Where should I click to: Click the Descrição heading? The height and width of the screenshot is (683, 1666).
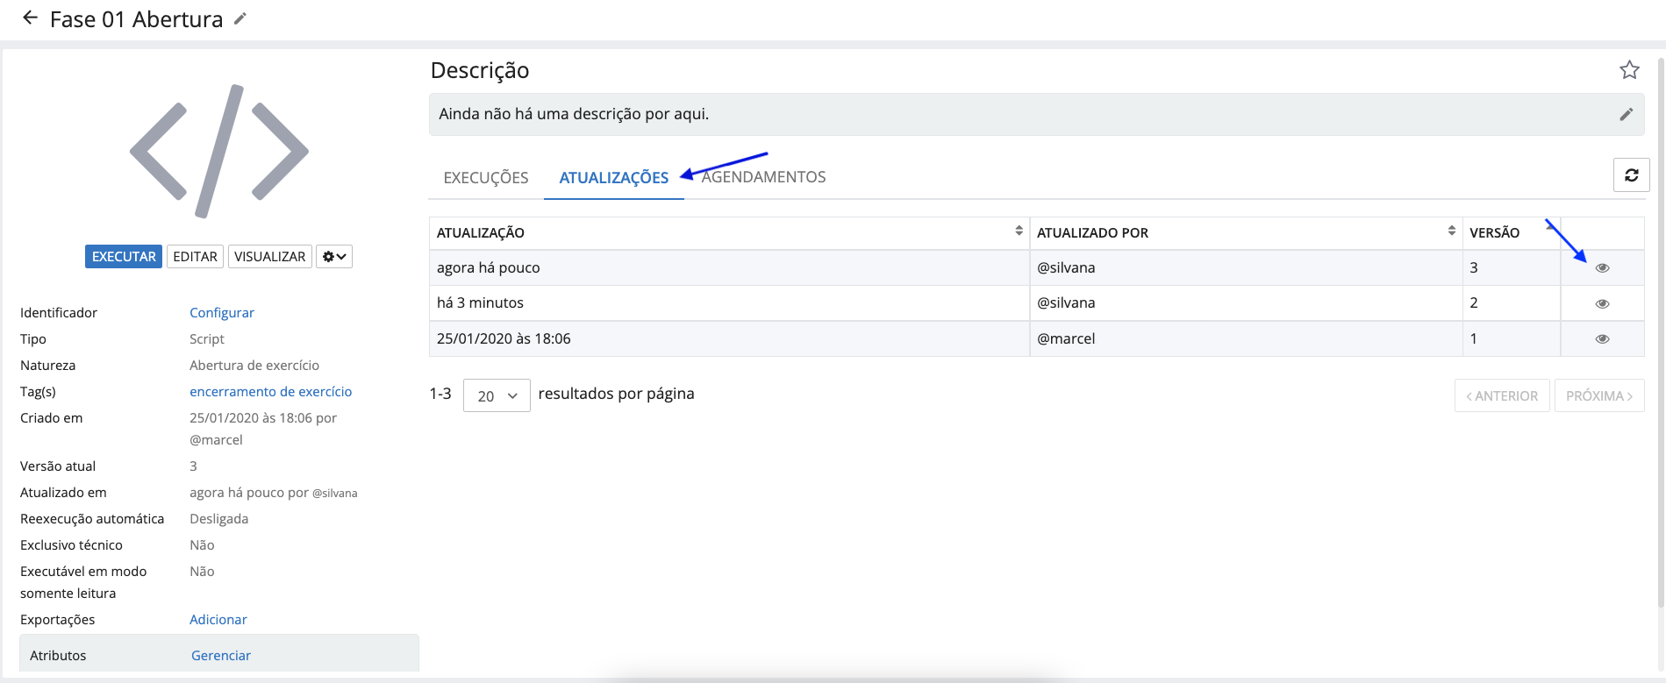click(x=480, y=70)
